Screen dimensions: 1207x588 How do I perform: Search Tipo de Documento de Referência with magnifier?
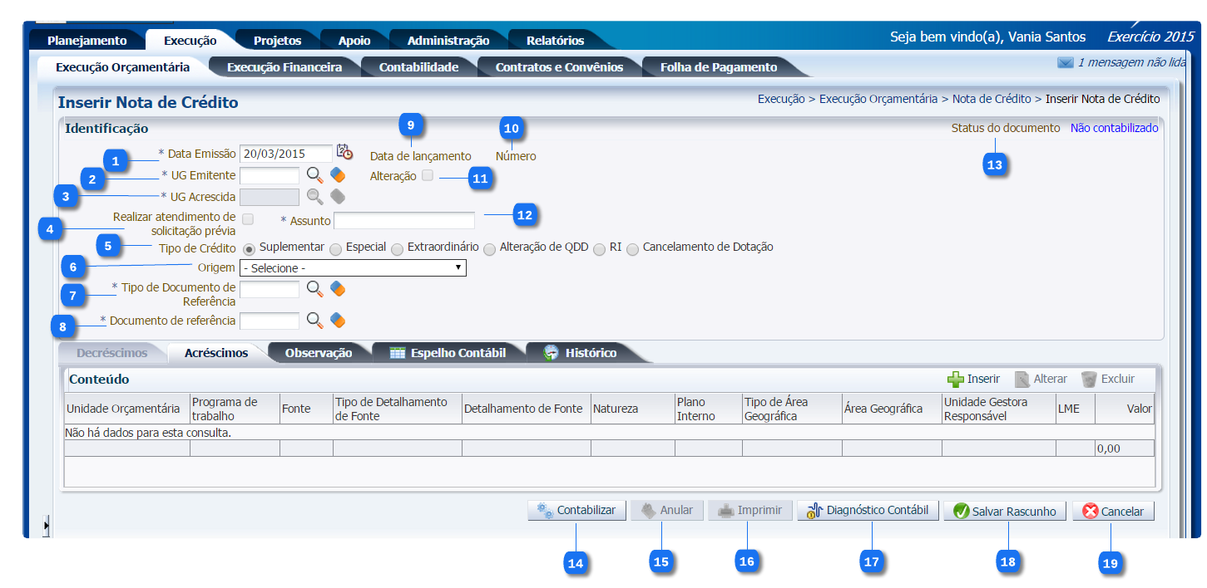pos(314,288)
